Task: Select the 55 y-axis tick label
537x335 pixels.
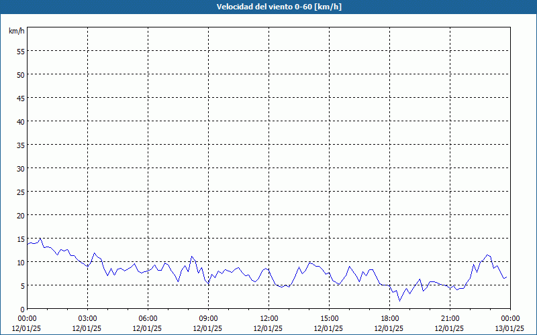Action: pyautogui.click(x=20, y=51)
